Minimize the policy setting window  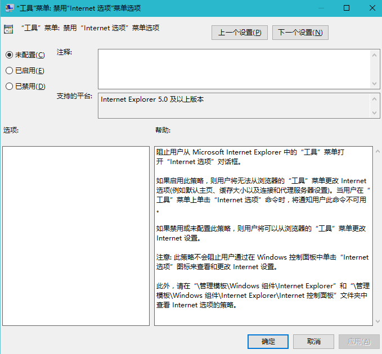coord(320,8)
